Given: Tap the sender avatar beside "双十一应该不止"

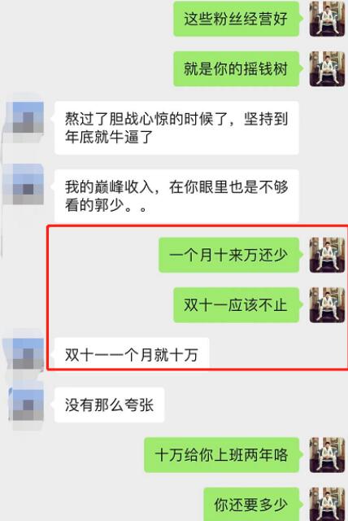Looking at the screenshot, I should (327, 304).
